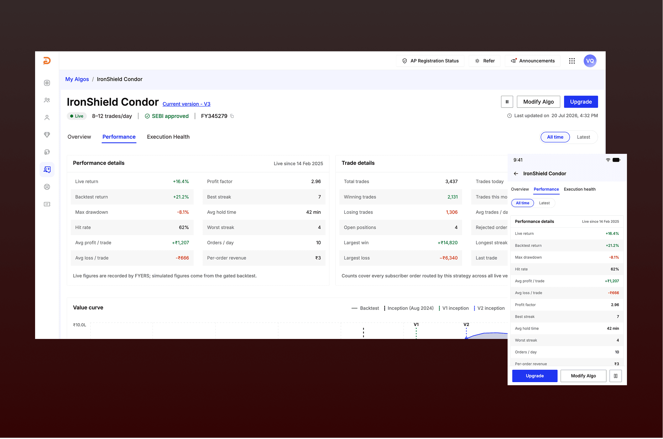The image size is (663, 439).
Task: Click the desktop Live return value +16.4%
Action: (x=181, y=181)
